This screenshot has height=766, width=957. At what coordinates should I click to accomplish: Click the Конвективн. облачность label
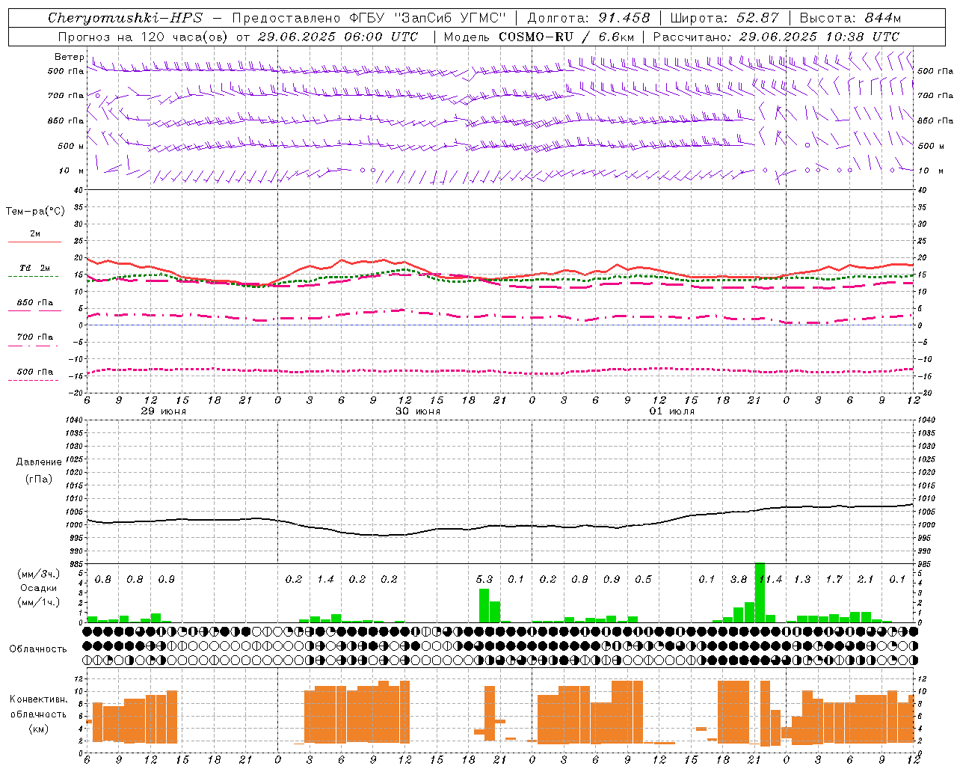point(39,707)
